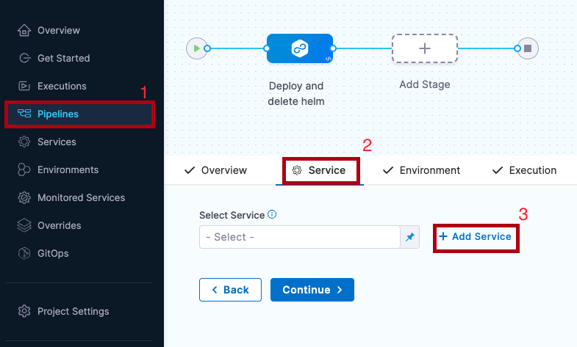The image size is (577, 347).
Task: Click the Add Service link
Action: [476, 237]
